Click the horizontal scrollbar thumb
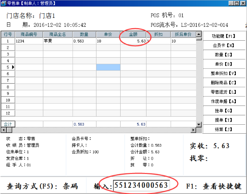The width and height of the screenshot is (247, 194). [x=9, y=130]
